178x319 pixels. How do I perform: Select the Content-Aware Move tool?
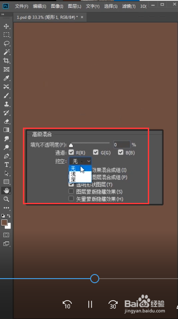point(6,87)
